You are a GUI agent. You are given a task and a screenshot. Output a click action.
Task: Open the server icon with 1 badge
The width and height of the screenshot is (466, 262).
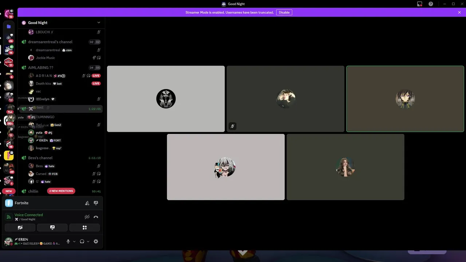point(9,180)
